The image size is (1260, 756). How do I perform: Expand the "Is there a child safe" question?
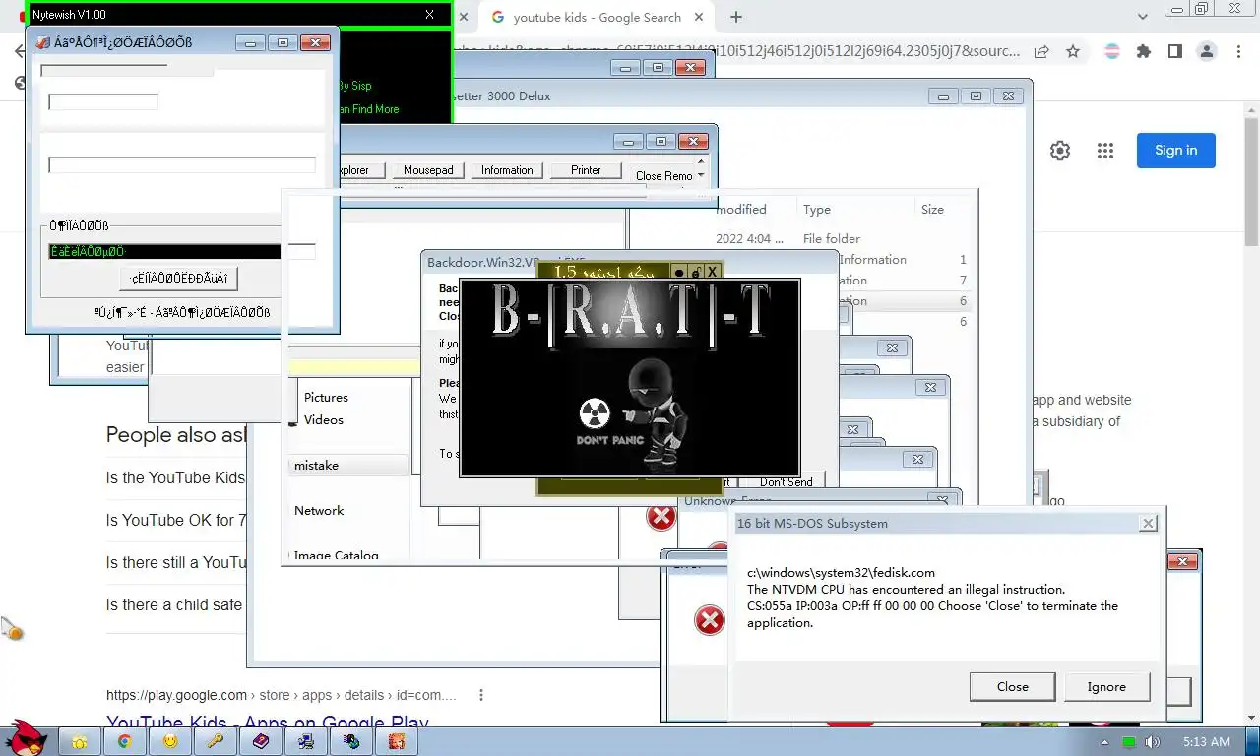pyautogui.click(x=174, y=604)
